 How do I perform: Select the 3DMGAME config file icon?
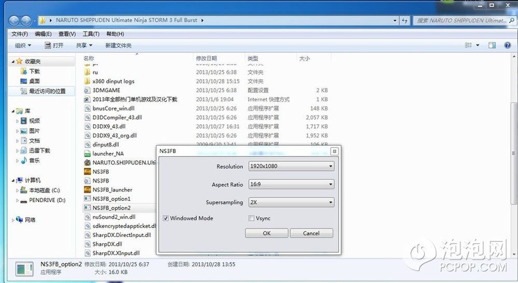tap(87, 90)
